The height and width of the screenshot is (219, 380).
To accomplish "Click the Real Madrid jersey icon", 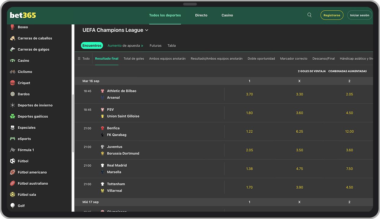I will (103, 165).
